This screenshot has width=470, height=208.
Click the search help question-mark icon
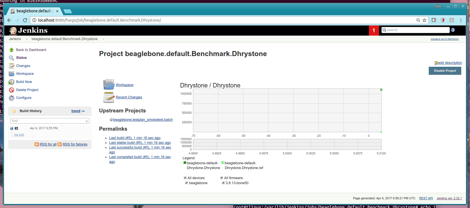[453, 30]
